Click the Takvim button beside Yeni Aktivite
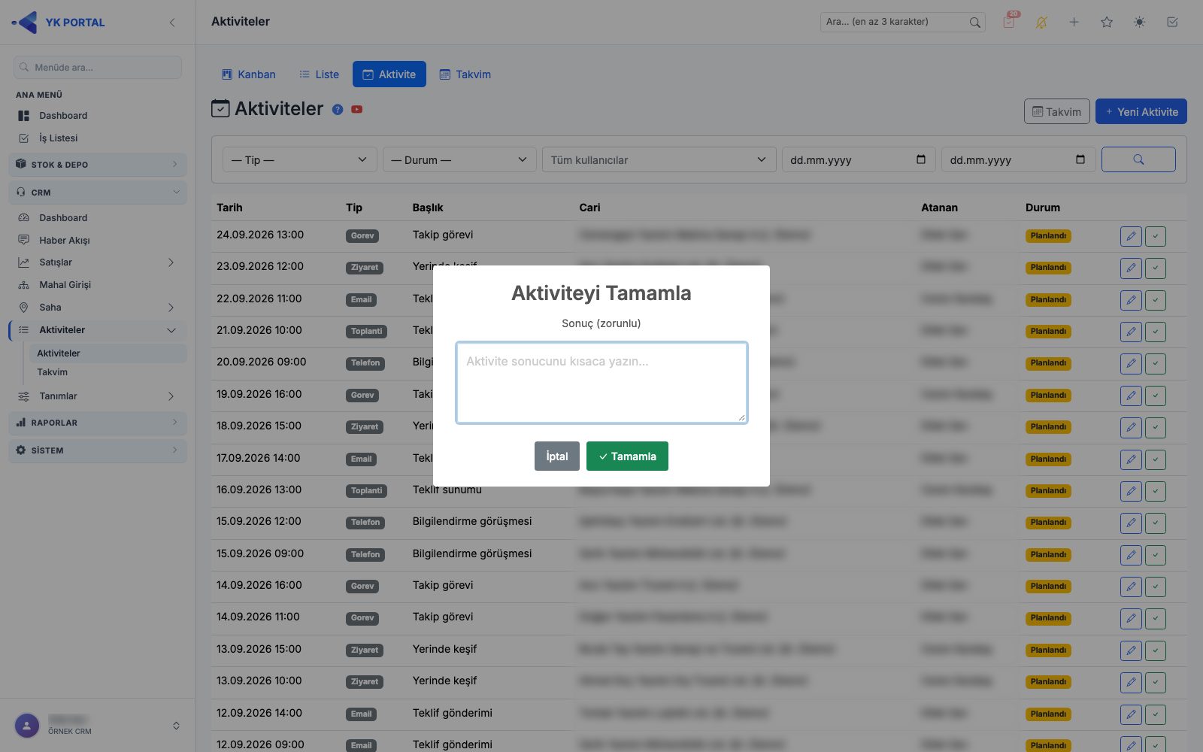Image resolution: width=1203 pixels, height=752 pixels. point(1057,111)
